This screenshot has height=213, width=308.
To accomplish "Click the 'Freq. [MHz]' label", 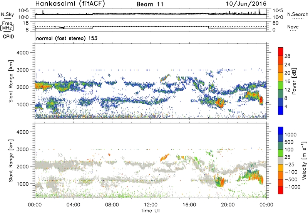I will pyautogui.click(x=7, y=26).
